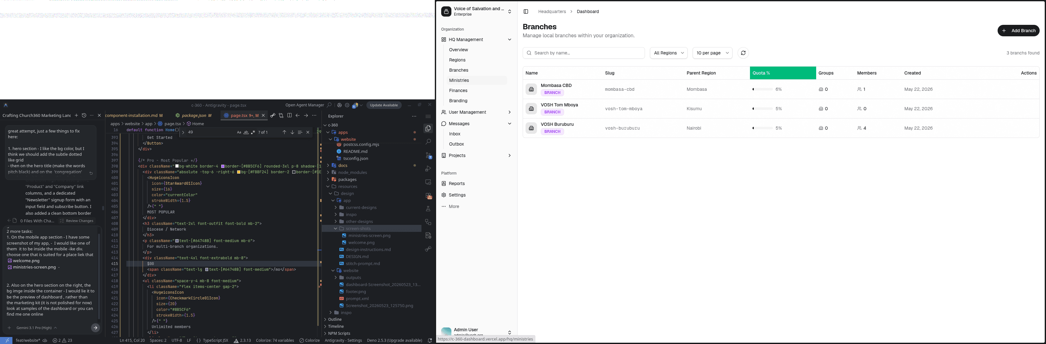This screenshot has width=1046, height=344.
Task: Click Review Changes button
Action: pyautogui.click(x=76, y=221)
